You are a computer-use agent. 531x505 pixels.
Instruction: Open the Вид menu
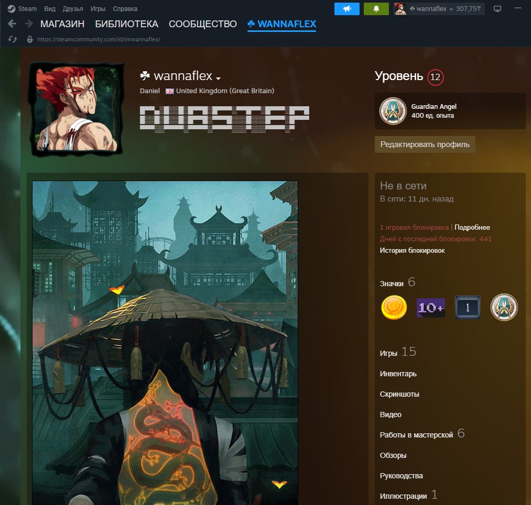[50, 9]
